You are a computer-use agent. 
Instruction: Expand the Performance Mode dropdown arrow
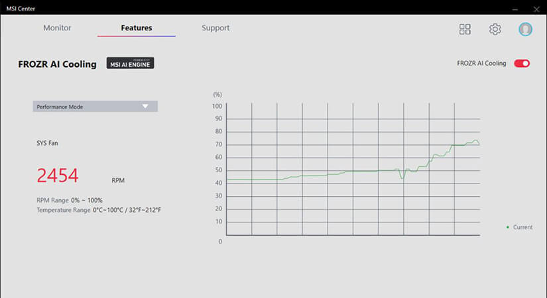coord(145,106)
